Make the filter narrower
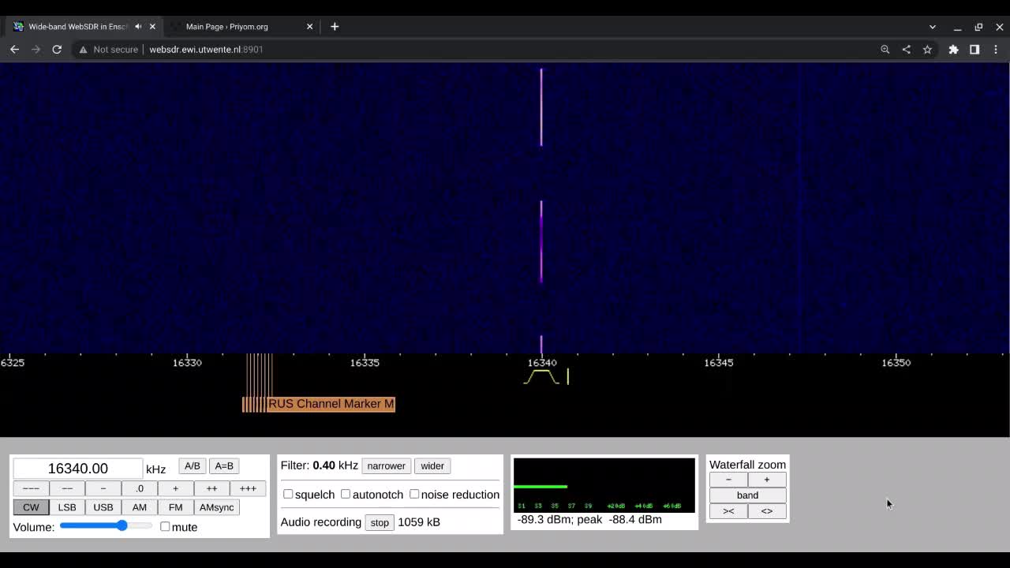This screenshot has height=568, width=1010. coord(386,465)
